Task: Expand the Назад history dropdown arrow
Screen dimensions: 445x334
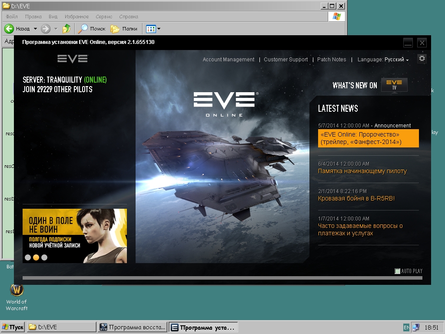Action: (x=35, y=29)
